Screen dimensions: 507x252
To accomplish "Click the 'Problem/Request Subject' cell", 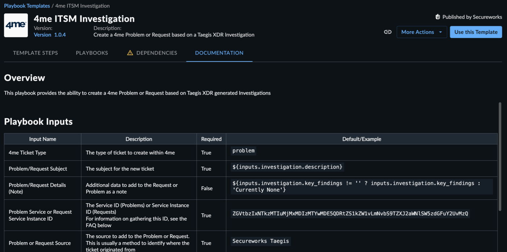I will tap(43, 169).
